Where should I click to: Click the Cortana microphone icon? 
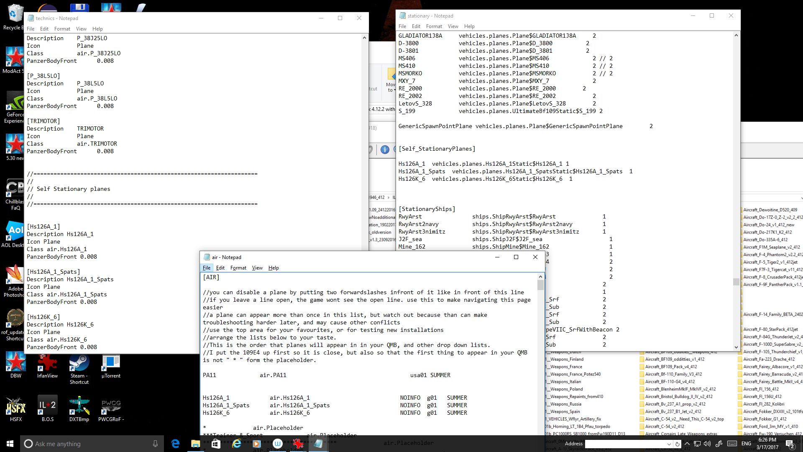(155, 444)
